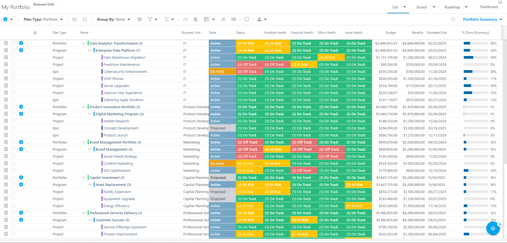
Task: Sort by the Name column header
Action: tap(84, 33)
